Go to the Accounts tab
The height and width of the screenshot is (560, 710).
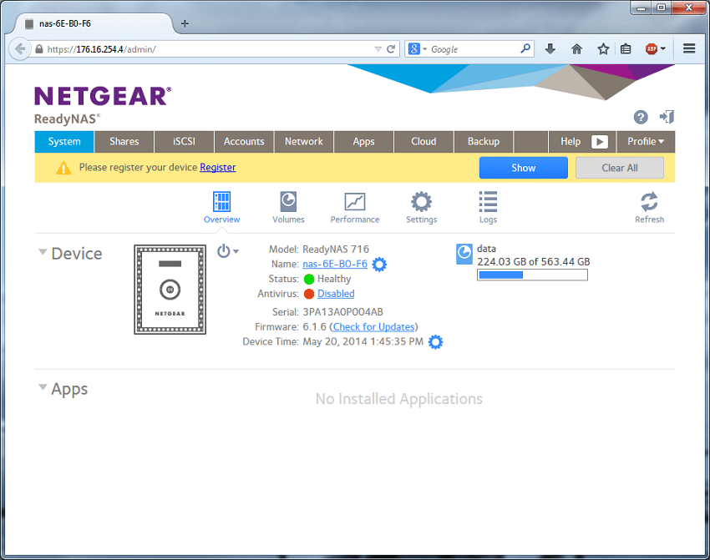pos(244,142)
